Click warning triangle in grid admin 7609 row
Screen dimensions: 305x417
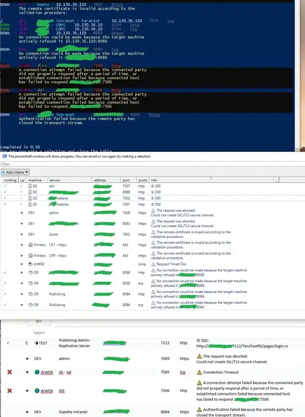tap(153, 210)
